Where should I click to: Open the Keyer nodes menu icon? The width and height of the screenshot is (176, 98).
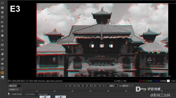point(2,22)
